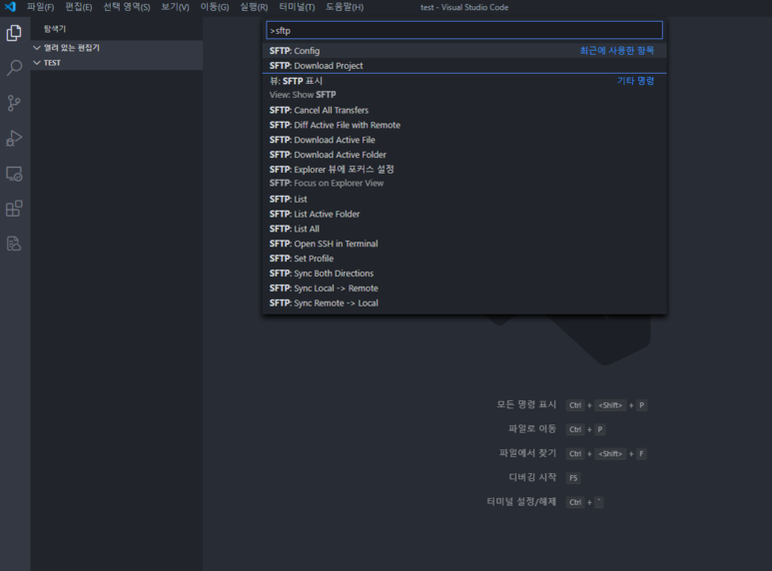Run SFTP: Download Active Folder
Viewport: 772px width, 571px height.
tap(464, 155)
